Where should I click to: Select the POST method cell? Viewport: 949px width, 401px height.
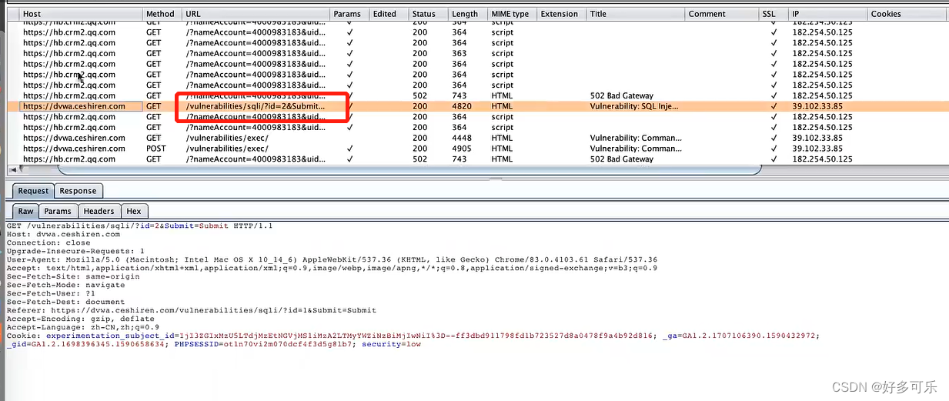tap(156, 149)
